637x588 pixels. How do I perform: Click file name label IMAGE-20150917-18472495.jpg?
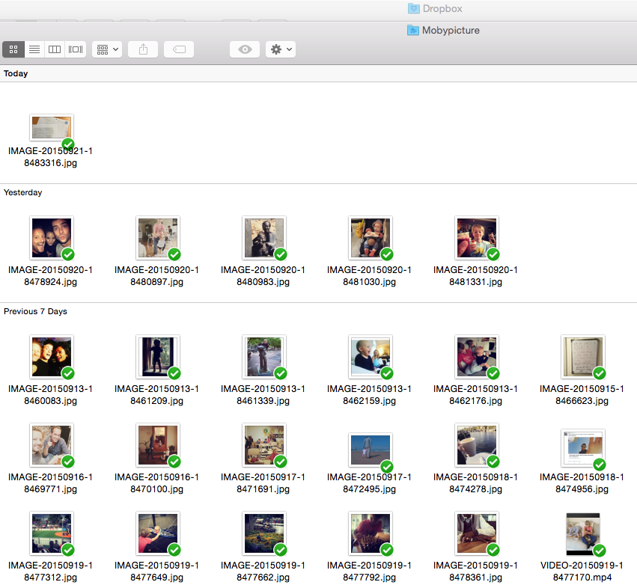coord(369,483)
